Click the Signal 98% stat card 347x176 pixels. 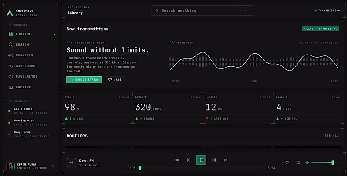[97, 108]
